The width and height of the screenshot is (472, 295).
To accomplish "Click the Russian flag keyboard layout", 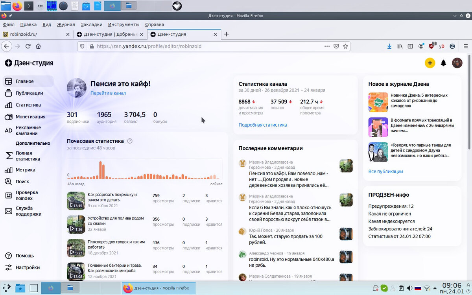I will (x=418, y=288).
